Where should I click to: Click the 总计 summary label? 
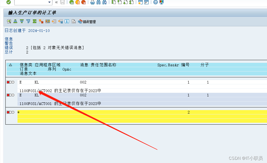[9, 52]
